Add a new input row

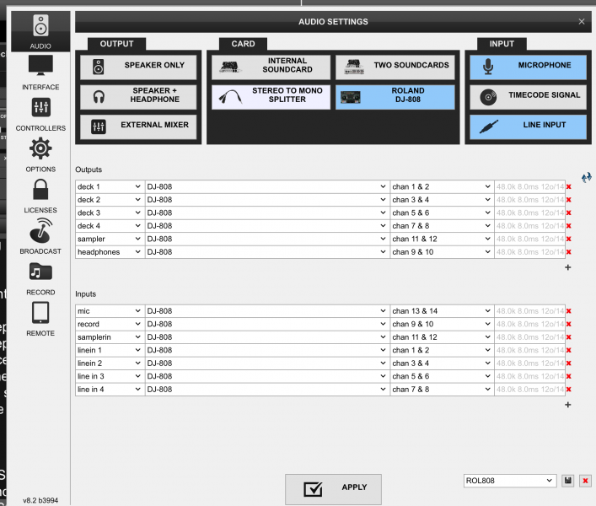(568, 405)
